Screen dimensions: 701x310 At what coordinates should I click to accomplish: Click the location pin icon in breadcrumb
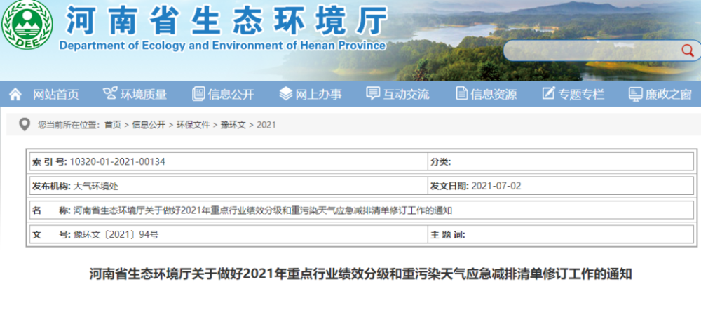(25, 125)
